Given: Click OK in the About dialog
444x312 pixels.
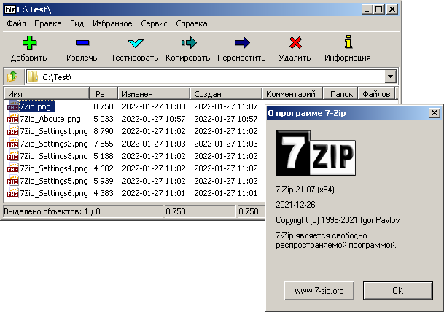Looking at the screenshot, I should click(398, 290).
